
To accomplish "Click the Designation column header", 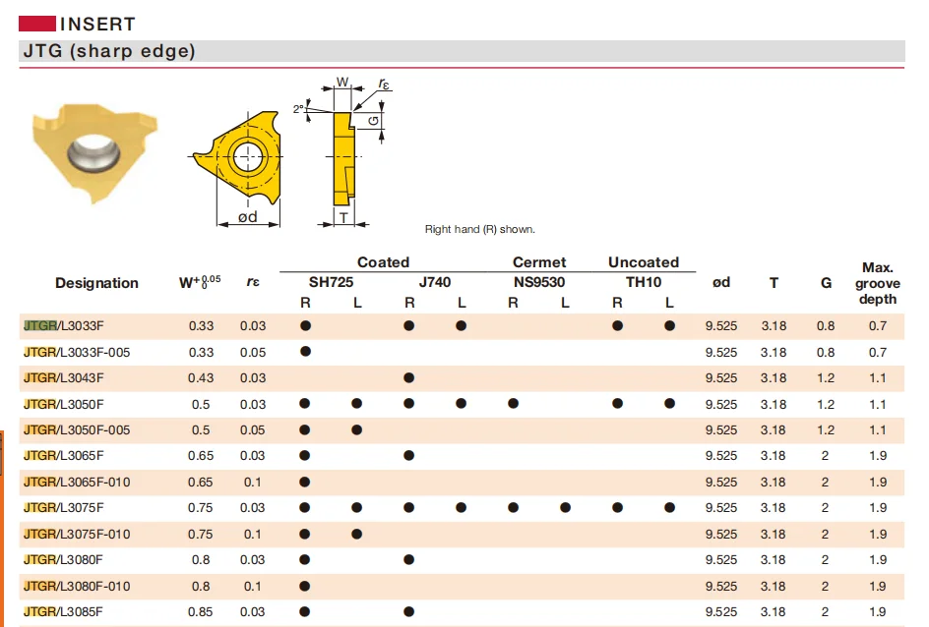I will click(x=96, y=283).
